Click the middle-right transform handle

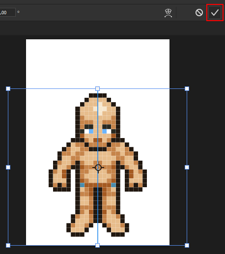click(187, 167)
